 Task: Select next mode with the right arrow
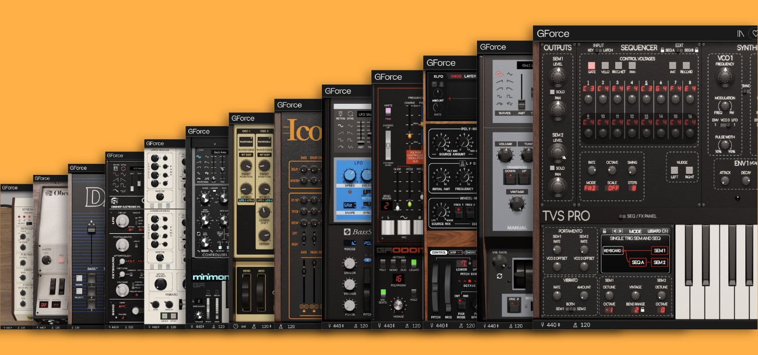pyautogui.click(x=620, y=231)
